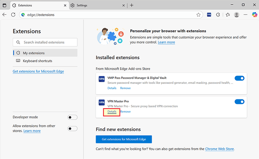The image size is (259, 159).
Task: Refresh the extensions page
Action: click(13, 15)
